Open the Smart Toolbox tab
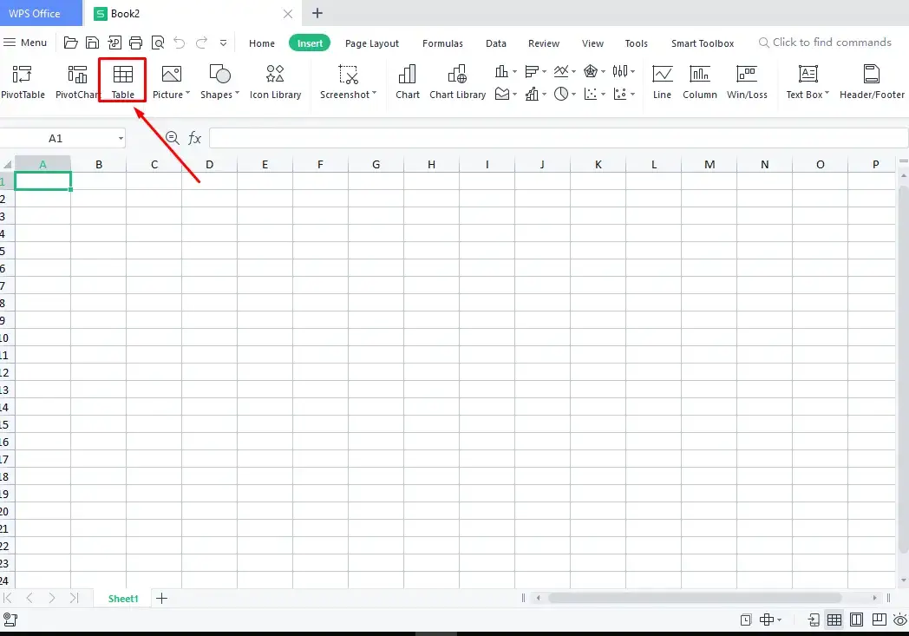909x636 pixels. click(703, 43)
